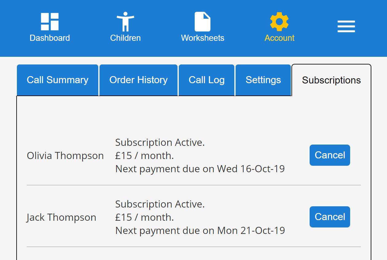The image size is (387, 260).
Task: Select the Account text label
Action: (279, 38)
